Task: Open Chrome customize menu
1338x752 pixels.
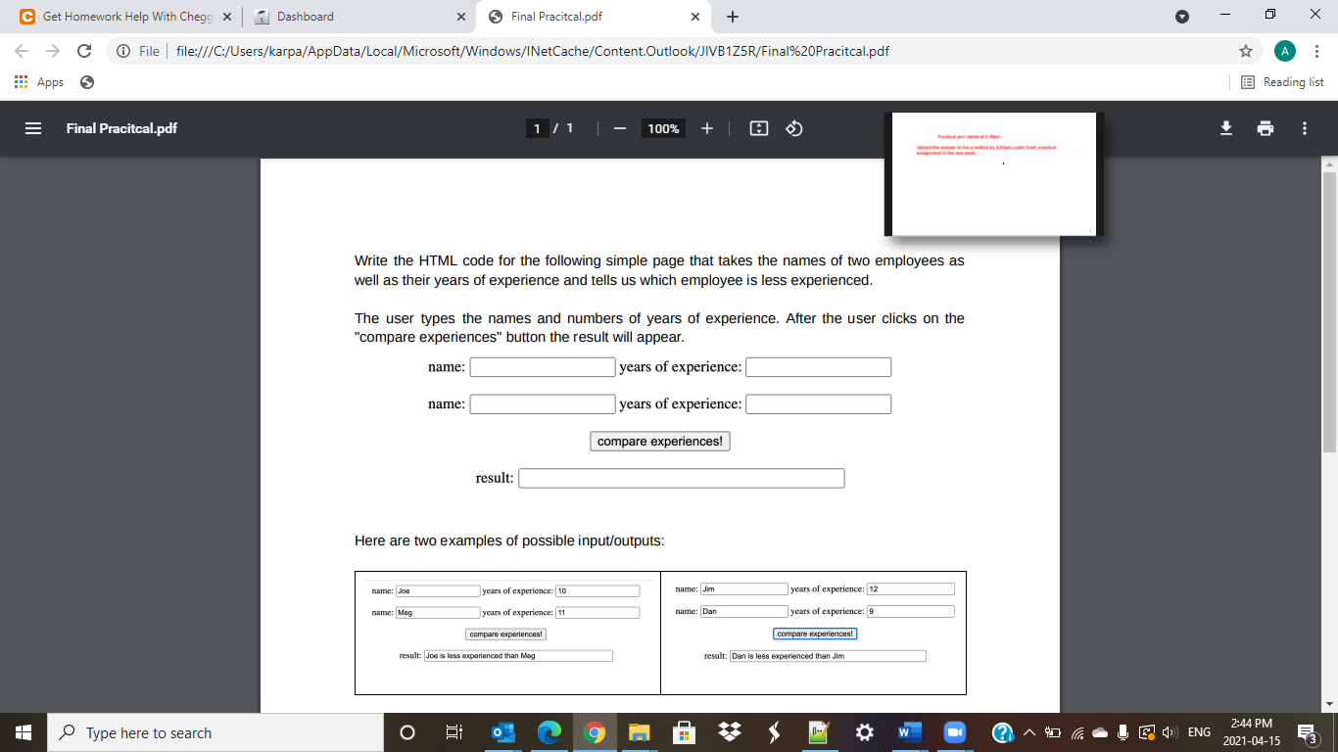Action: (x=1317, y=51)
